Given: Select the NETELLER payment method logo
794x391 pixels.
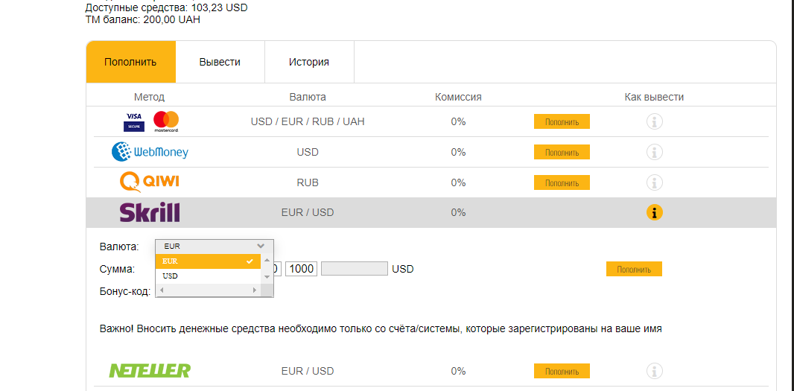Looking at the screenshot, I should [150, 371].
